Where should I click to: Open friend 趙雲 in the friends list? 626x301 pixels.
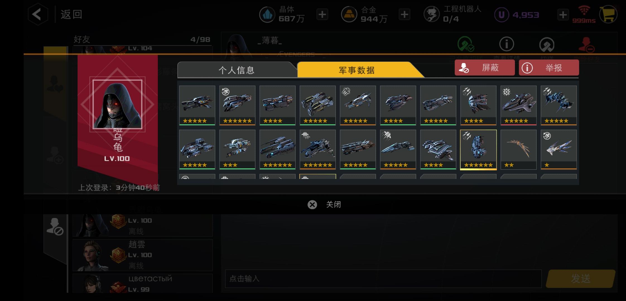143,255
